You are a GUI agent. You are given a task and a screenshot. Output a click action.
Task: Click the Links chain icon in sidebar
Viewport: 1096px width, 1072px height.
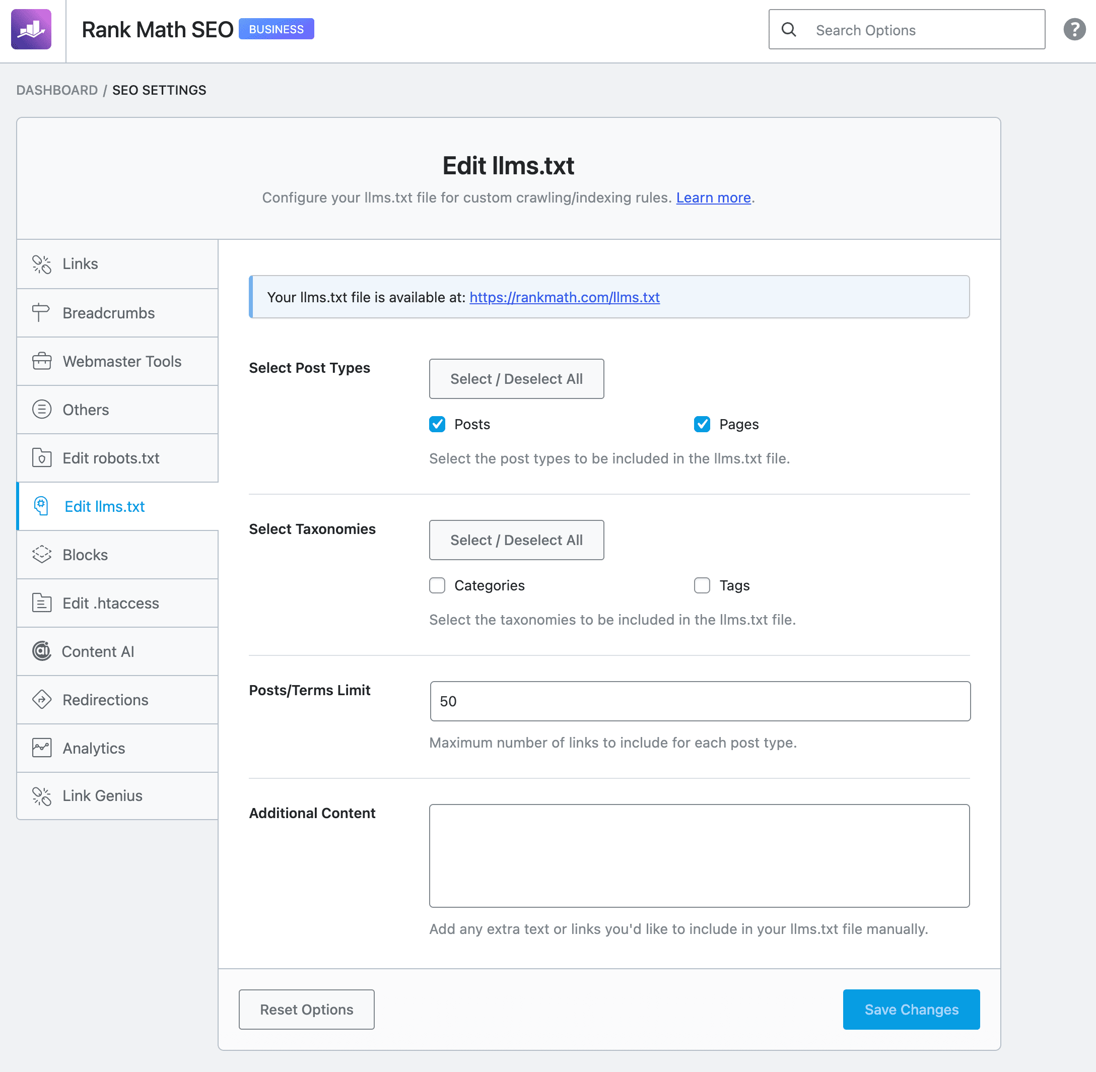[42, 264]
